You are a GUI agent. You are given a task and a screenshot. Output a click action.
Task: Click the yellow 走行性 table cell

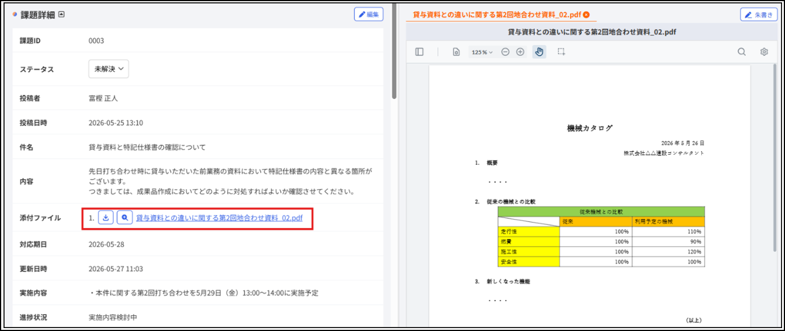click(x=529, y=231)
